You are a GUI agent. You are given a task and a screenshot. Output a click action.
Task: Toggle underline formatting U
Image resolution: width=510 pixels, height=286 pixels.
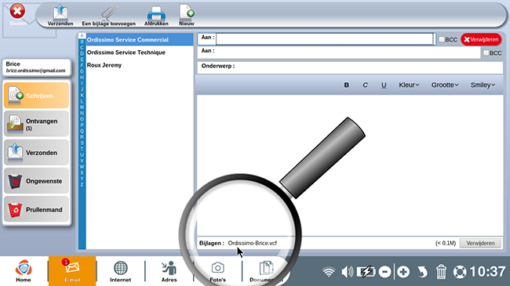pos(384,85)
